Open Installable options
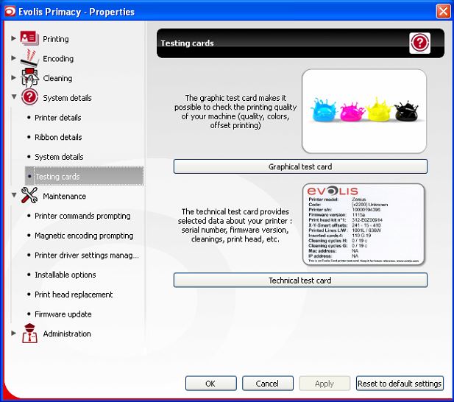454x402 pixels. coord(65,275)
